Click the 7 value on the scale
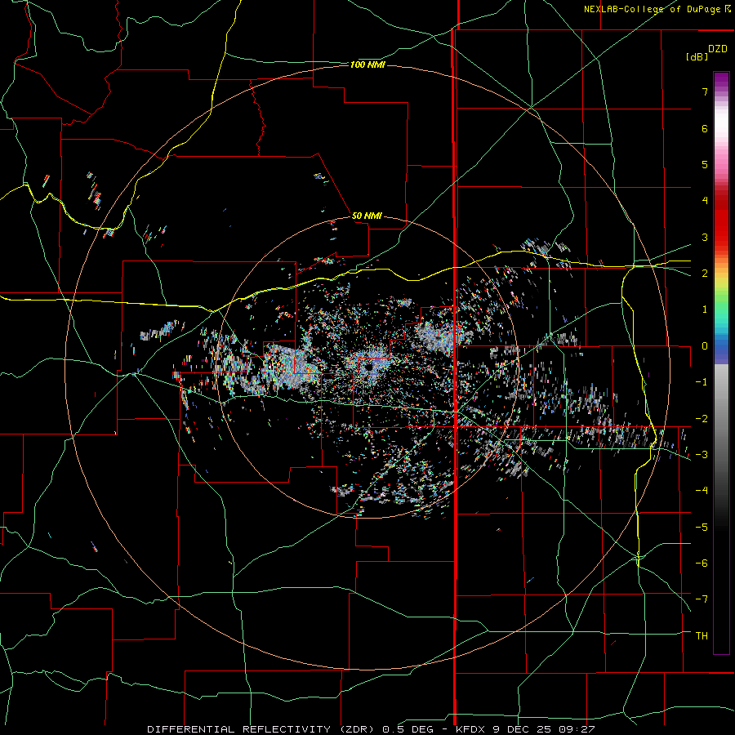Image resolution: width=735 pixels, height=735 pixels. pyautogui.click(x=705, y=91)
